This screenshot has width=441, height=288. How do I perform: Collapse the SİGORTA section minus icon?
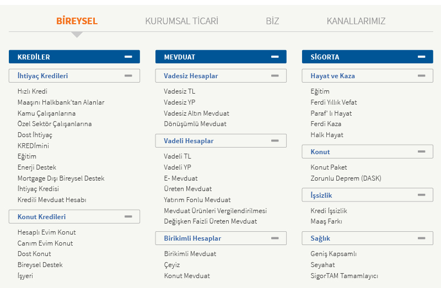(422, 57)
